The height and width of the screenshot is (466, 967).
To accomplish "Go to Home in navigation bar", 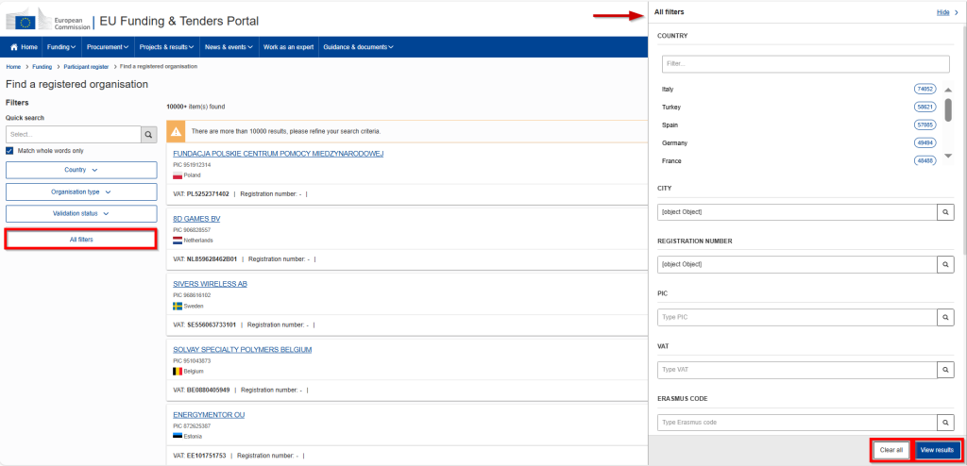I will pos(24,47).
